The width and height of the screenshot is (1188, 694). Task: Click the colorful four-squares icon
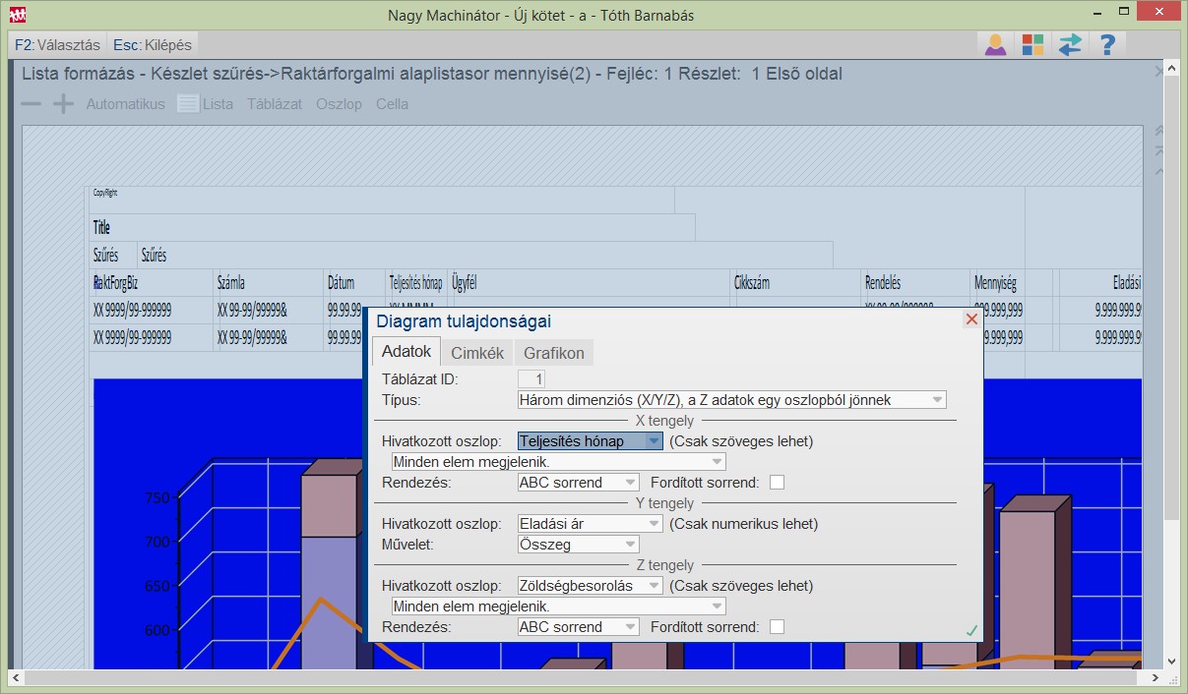1032,45
